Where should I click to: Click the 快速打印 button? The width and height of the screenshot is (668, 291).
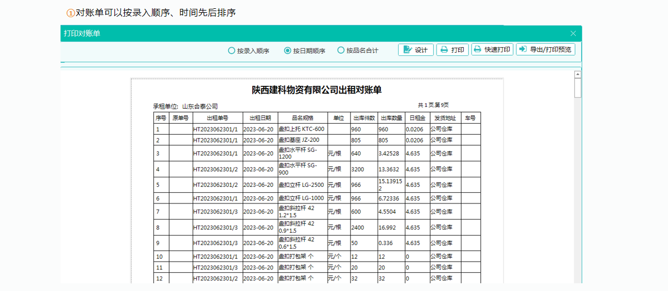[493, 50]
